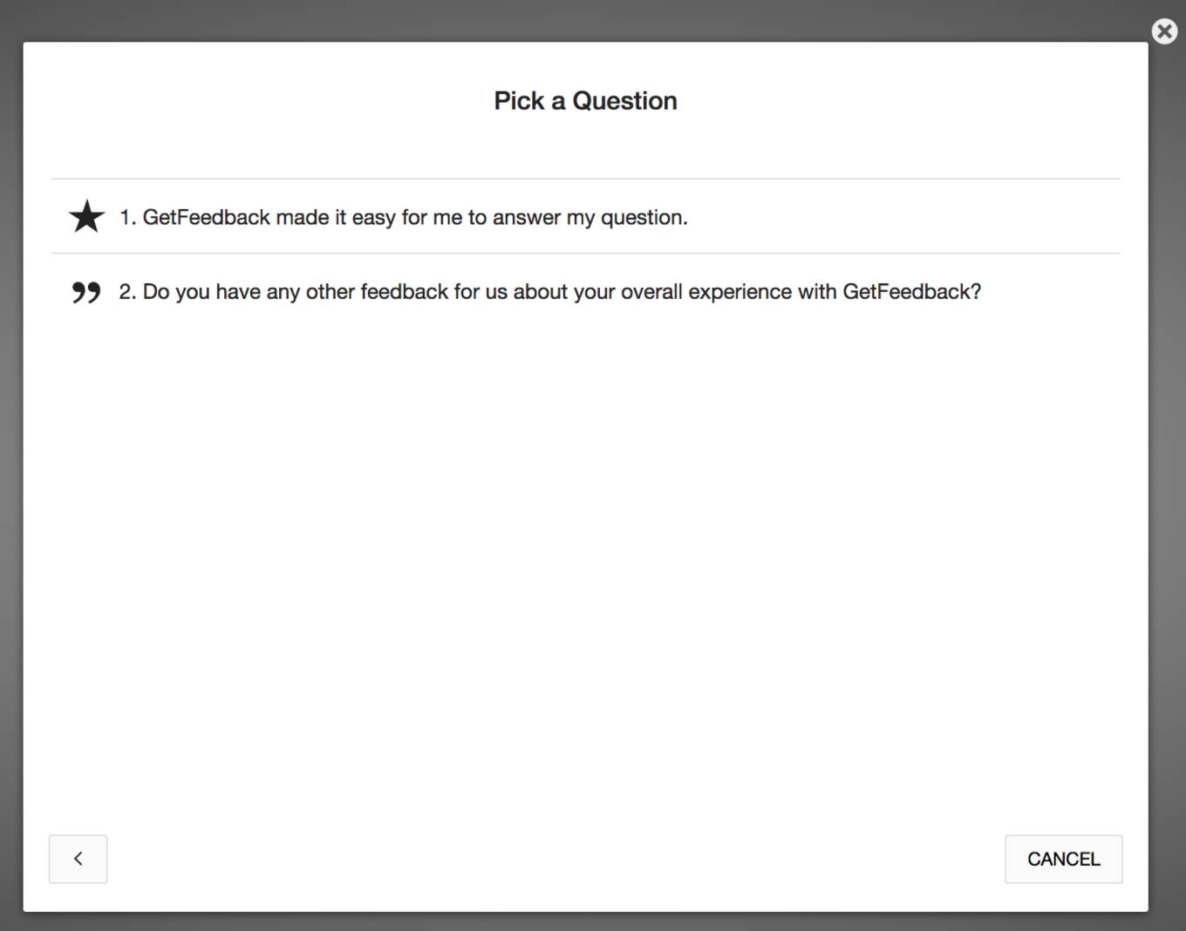Screen dimensions: 1186x931
Task: Close the dialog with the X icon
Action: [1164, 31]
